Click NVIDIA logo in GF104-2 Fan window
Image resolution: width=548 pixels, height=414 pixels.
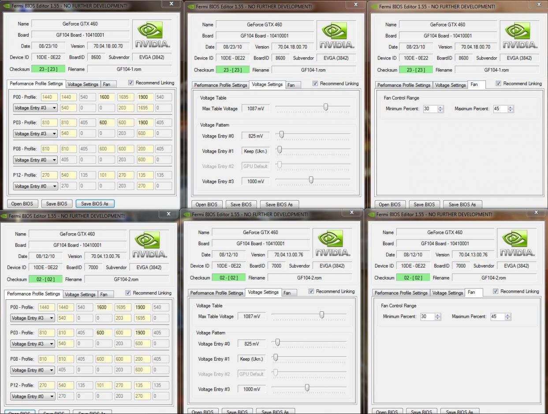518,242
